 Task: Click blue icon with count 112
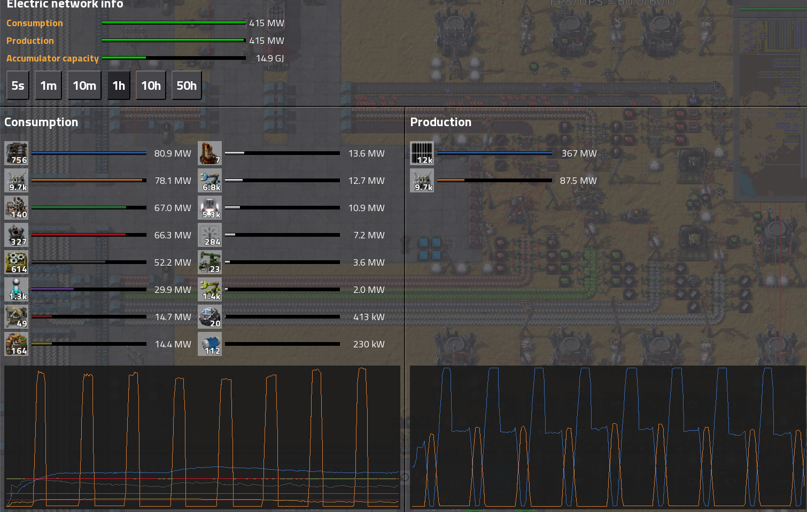[x=210, y=344]
